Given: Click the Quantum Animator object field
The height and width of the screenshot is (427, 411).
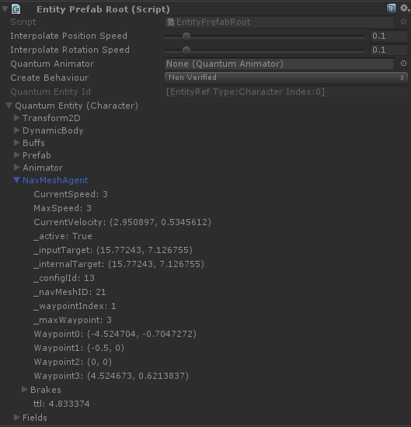Looking at the screenshot, I should [280, 64].
